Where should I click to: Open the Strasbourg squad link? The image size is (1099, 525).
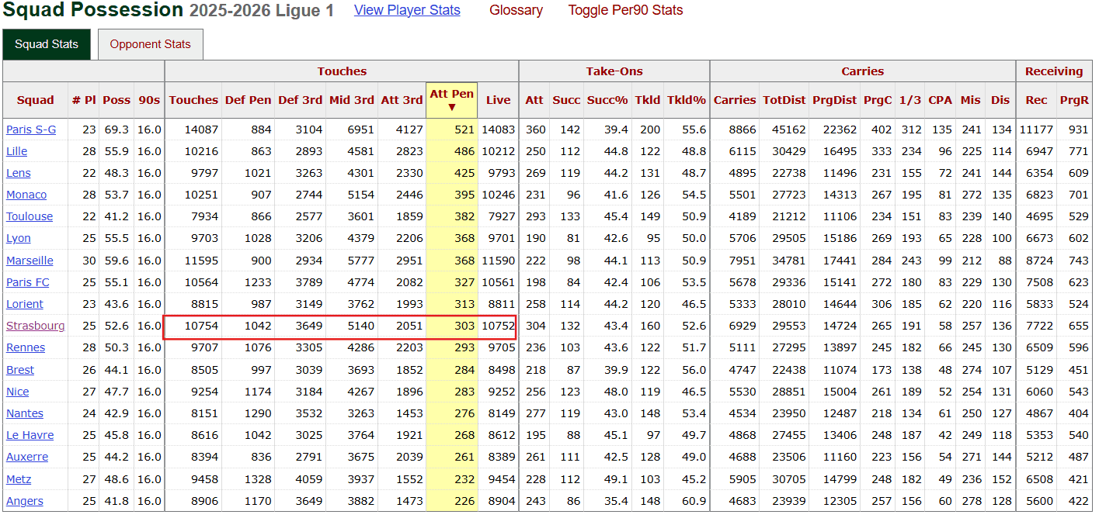coord(36,326)
